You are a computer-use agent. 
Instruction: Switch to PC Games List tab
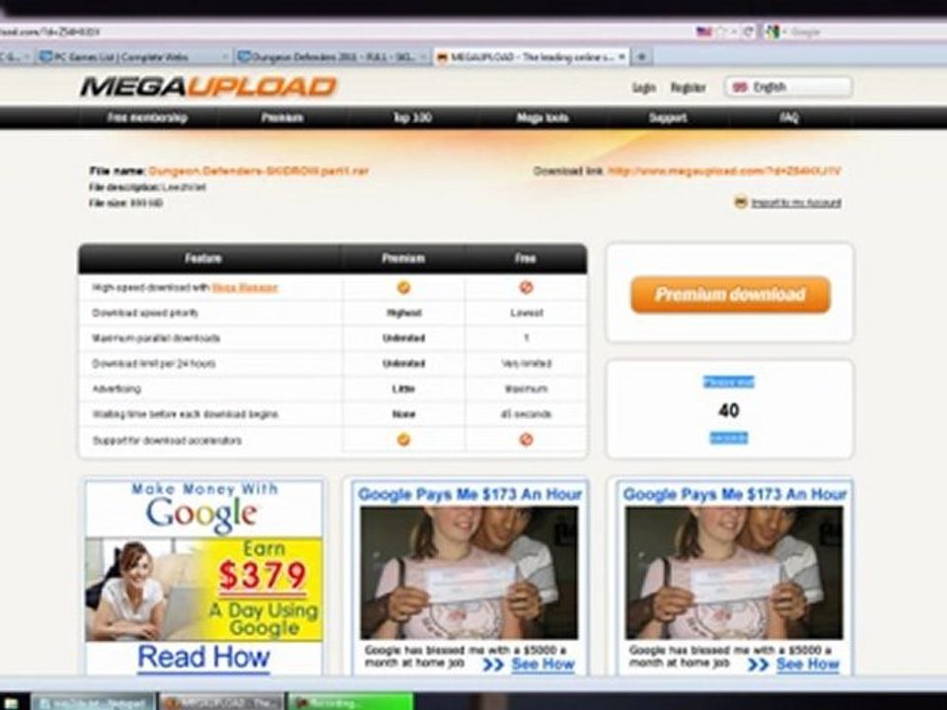click(133, 57)
